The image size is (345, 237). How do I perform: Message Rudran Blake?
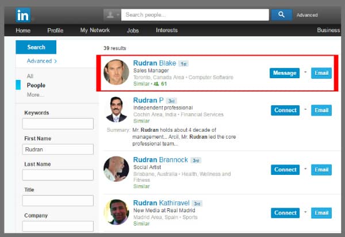[x=285, y=73]
